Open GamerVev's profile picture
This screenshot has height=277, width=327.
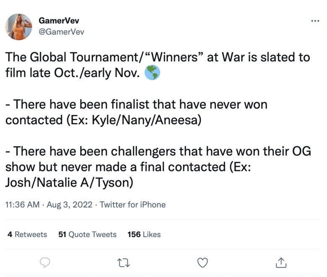pos(19,27)
